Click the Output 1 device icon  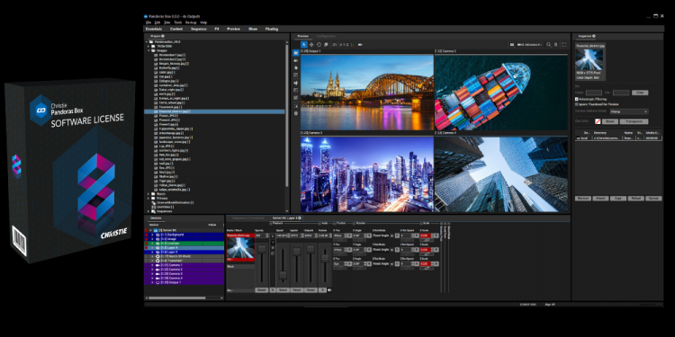[x=157, y=282]
